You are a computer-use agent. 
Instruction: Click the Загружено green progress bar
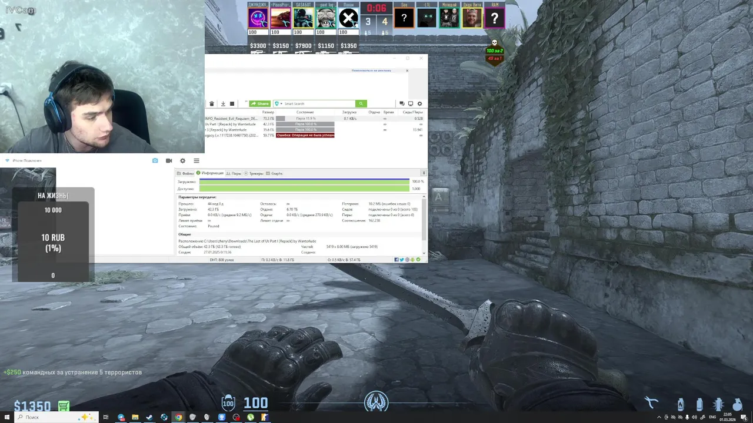(304, 182)
